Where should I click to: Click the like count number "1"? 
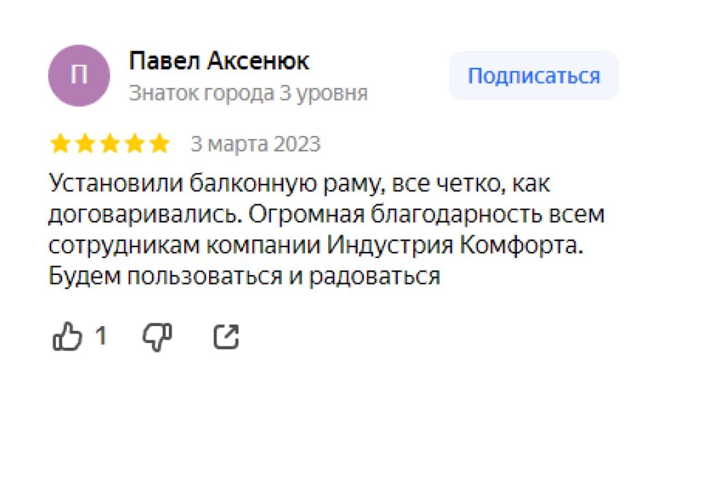[100, 336]
